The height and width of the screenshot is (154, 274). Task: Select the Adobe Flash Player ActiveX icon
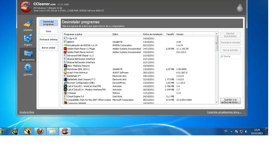[x=65, y=52]
